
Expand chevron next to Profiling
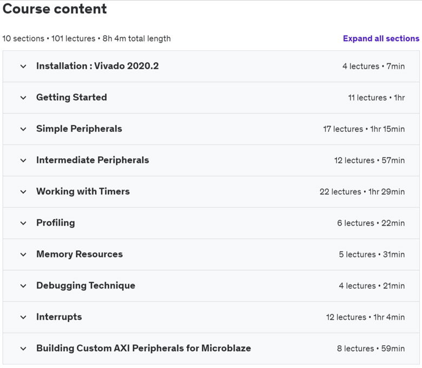click(x=23, y=223)
